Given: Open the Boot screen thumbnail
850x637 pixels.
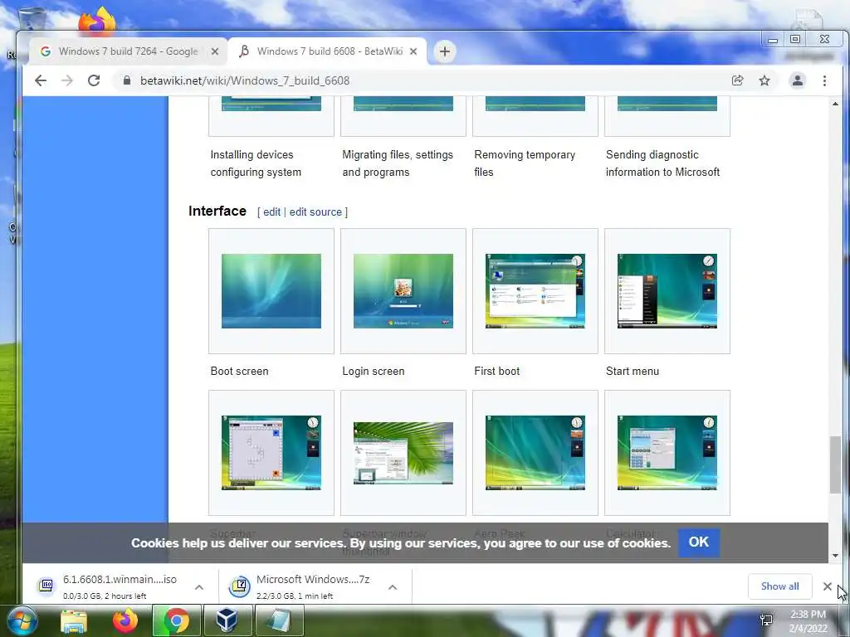Looking at the screenshot, I should click(x=271, y=291).
